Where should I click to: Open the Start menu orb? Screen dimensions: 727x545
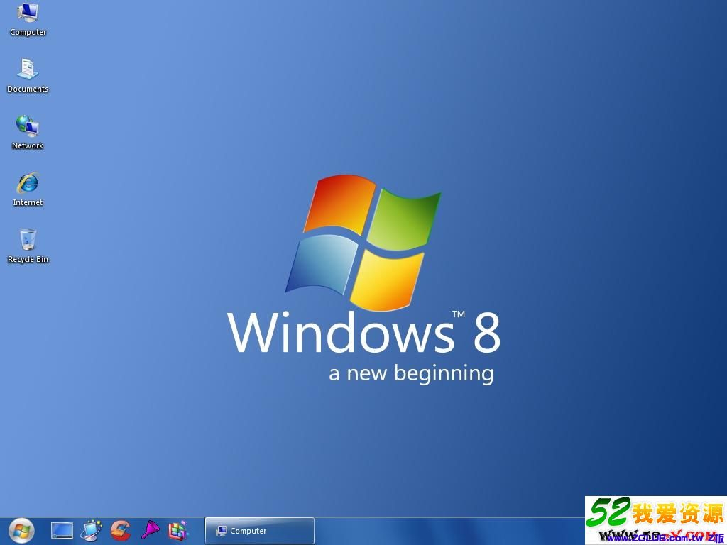(21, 531)
